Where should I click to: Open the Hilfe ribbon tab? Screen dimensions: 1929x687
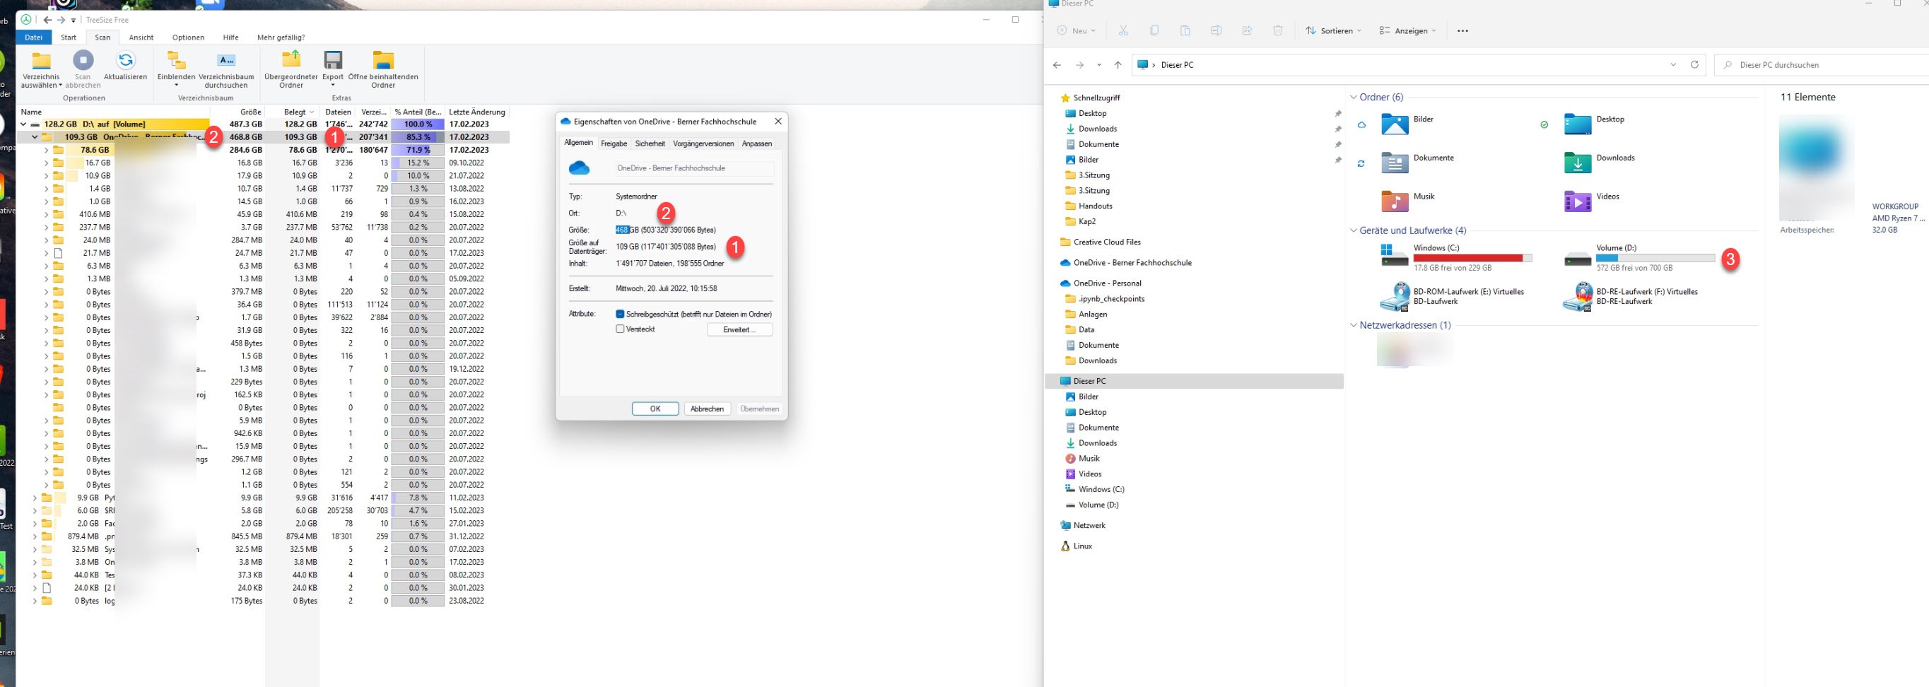click(x=230, y=37)
